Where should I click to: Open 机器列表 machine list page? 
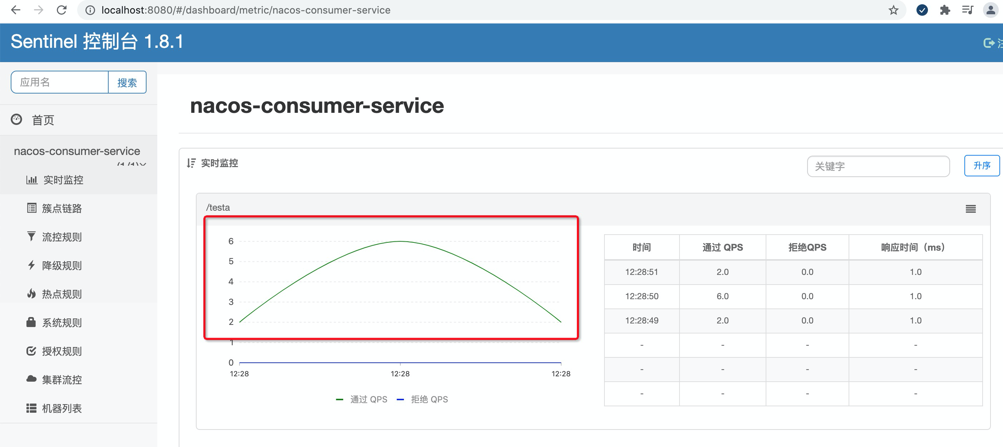(x=61, y=408)
